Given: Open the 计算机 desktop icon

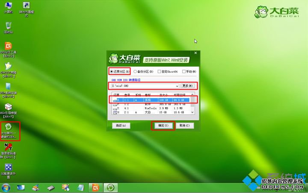Looking at the screenshot, I should pyautogui.click(x=8, y=8).
